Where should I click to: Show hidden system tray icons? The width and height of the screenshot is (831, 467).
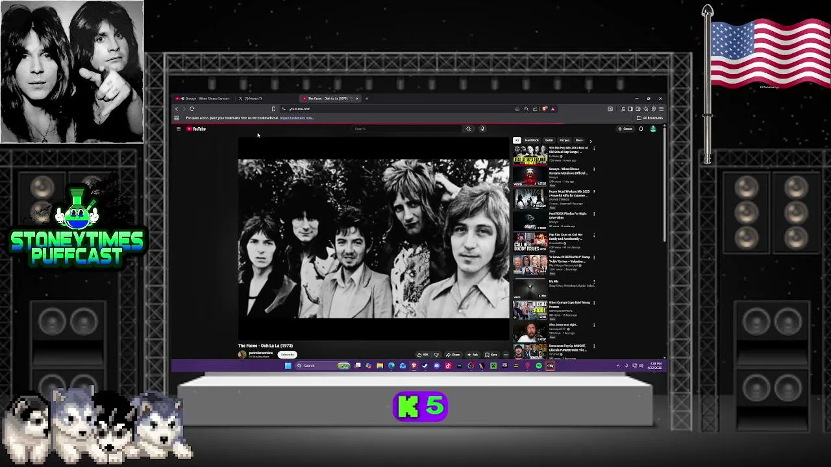click(x=618, y=366)
